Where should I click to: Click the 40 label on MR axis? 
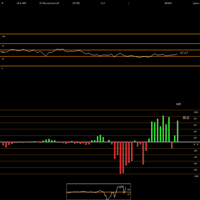[195, 132]
